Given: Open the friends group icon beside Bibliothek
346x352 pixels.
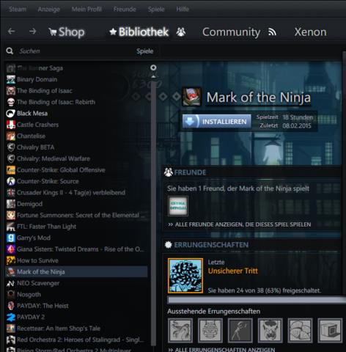Looking at the screenshot, I should click(181, 32).
